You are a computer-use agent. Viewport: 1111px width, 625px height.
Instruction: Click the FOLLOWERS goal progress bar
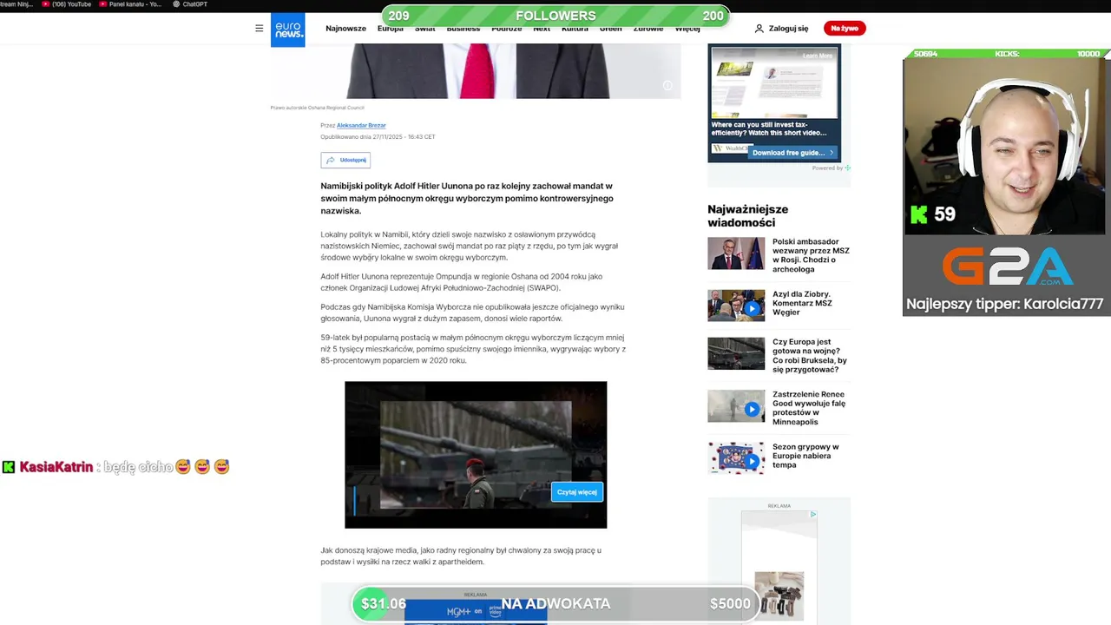point(555,16)
